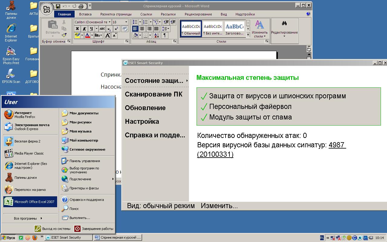Screen dimensions: 387x242
Task: Open virus signature database version 4987 link
Action: pyautogui.click(x=272, y=150)
